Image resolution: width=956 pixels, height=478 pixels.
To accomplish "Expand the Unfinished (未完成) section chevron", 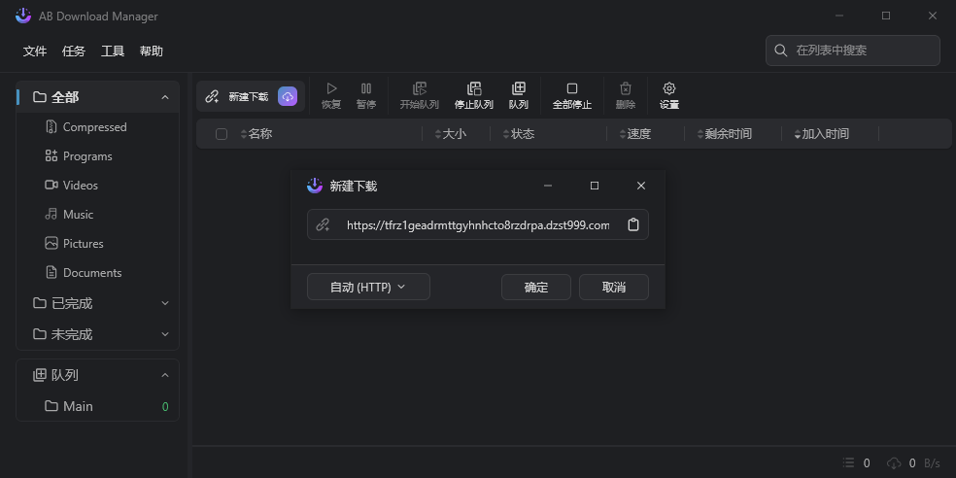I will [x=165, y=334].
